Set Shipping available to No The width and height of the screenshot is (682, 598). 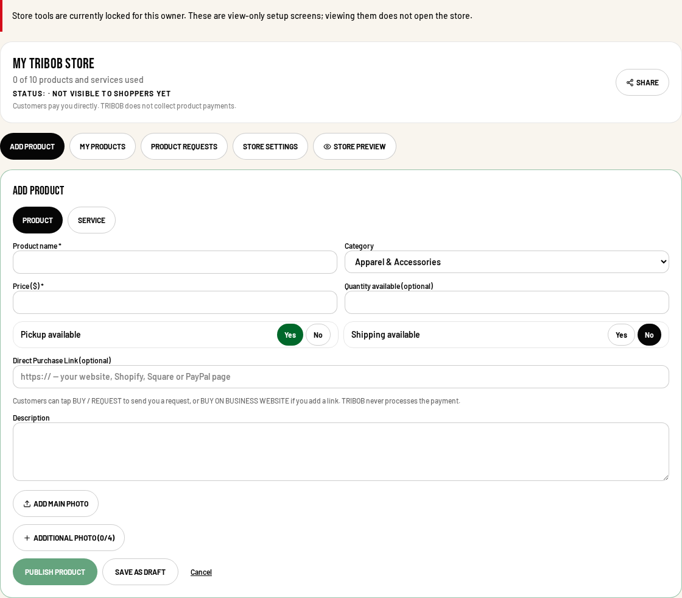[x=649, y=335]
